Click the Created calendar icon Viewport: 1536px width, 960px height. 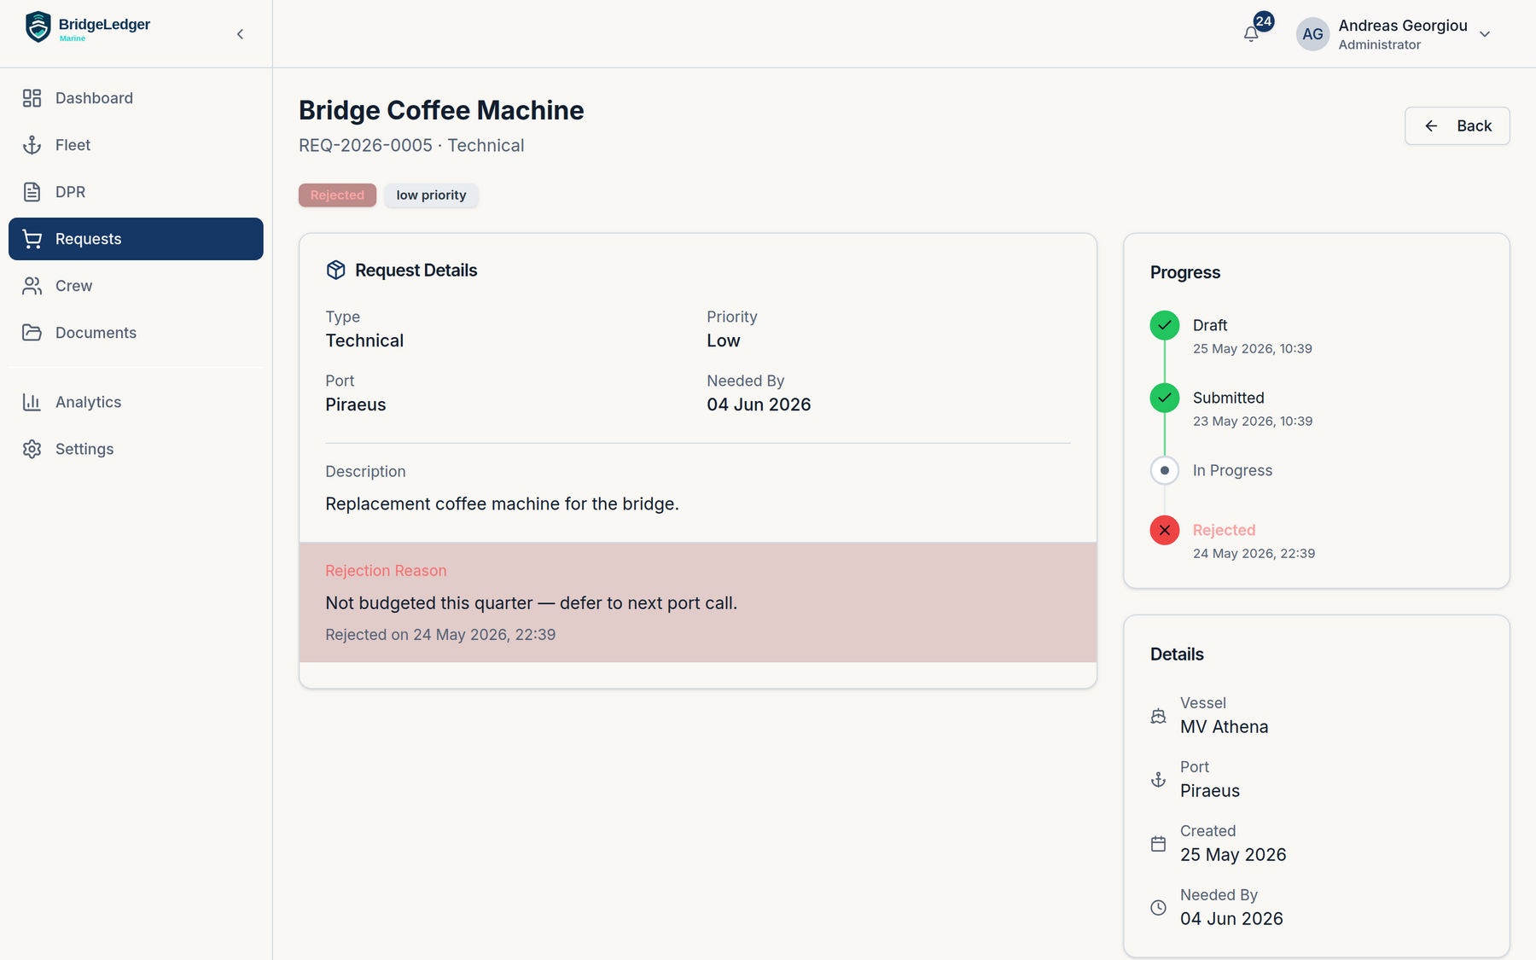tap(1158, 844)
